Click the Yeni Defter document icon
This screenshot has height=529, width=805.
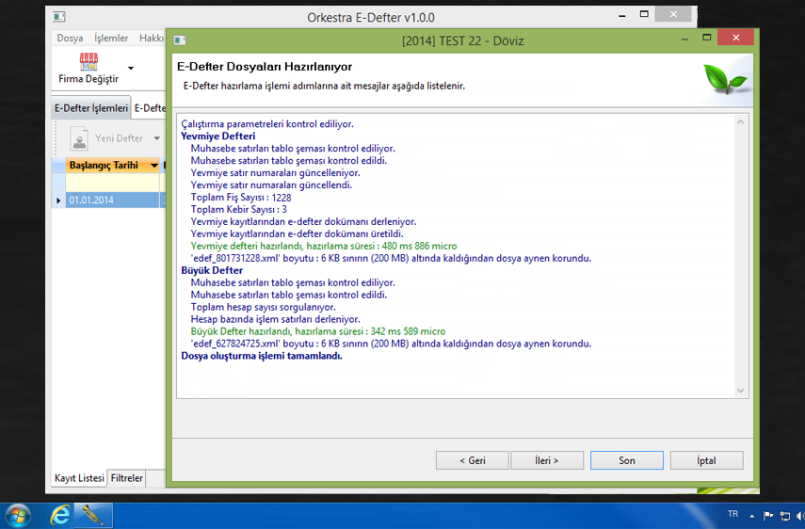pos(80,138)
